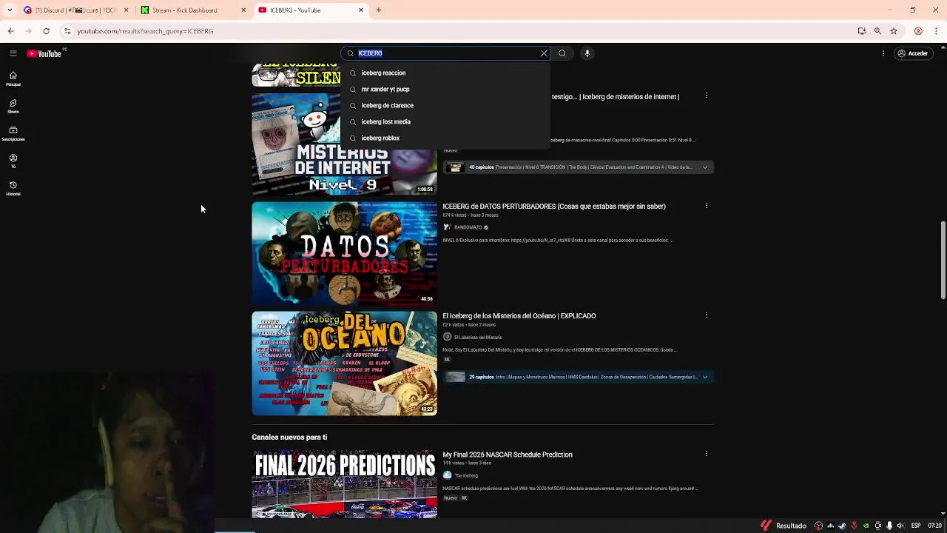This screenshot has width=947, height=533.
Task: Close the ICEBERG YouTube tab
Action: coord(361,10)
